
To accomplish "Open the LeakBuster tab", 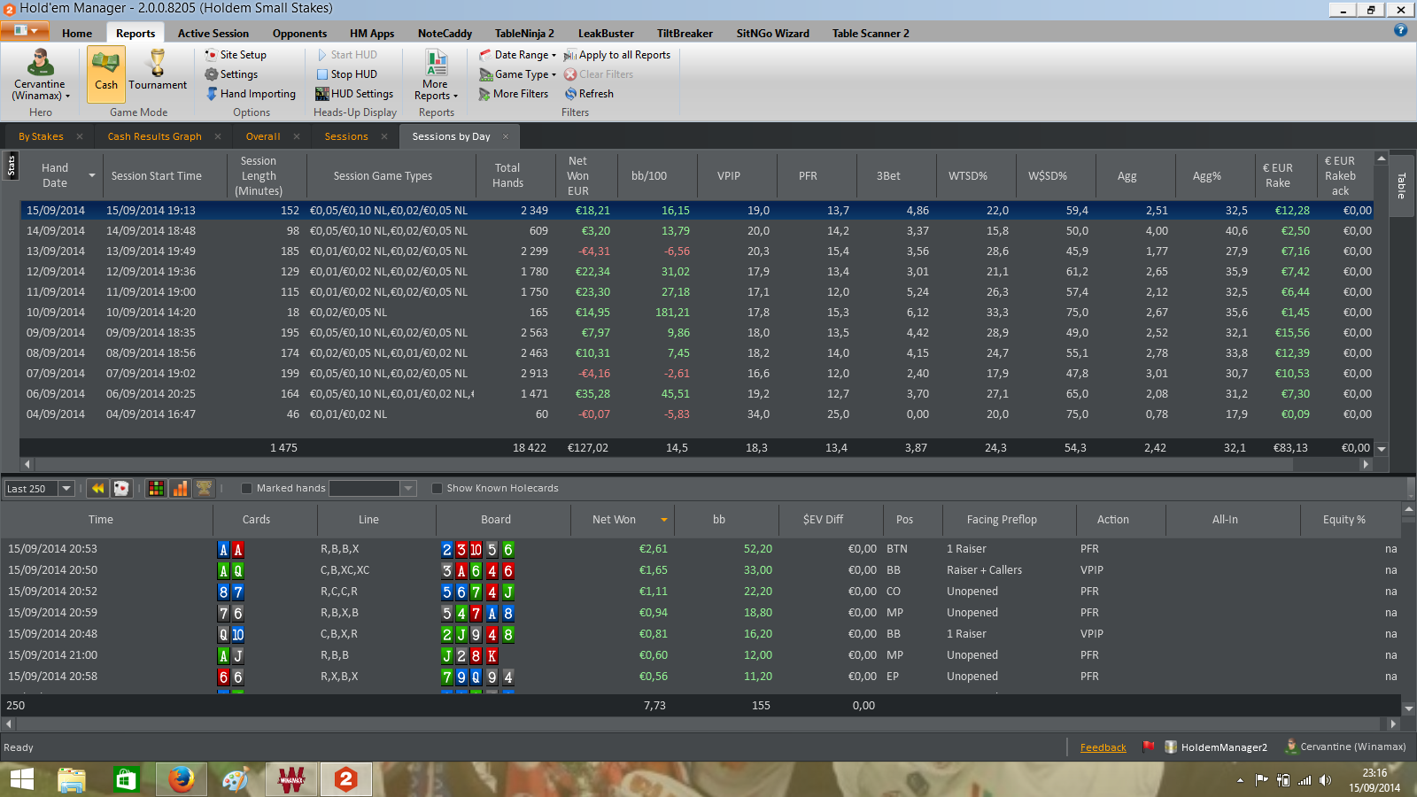I will (x=606, y=34).
